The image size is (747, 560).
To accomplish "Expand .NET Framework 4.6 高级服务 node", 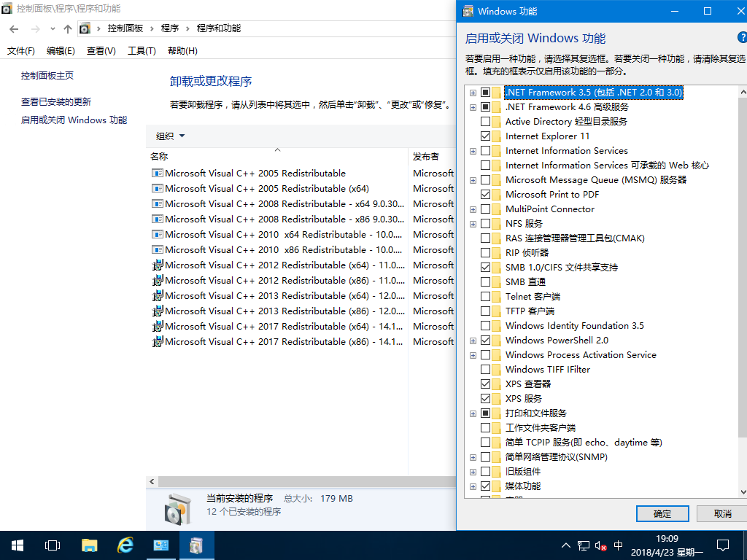I will [473, 107].
